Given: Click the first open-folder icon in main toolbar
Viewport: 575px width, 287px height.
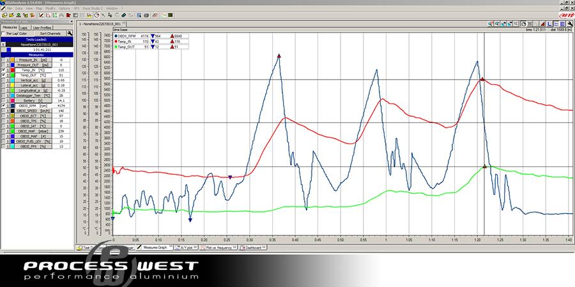Looking at the screenshot, I should tap(4, 15).
